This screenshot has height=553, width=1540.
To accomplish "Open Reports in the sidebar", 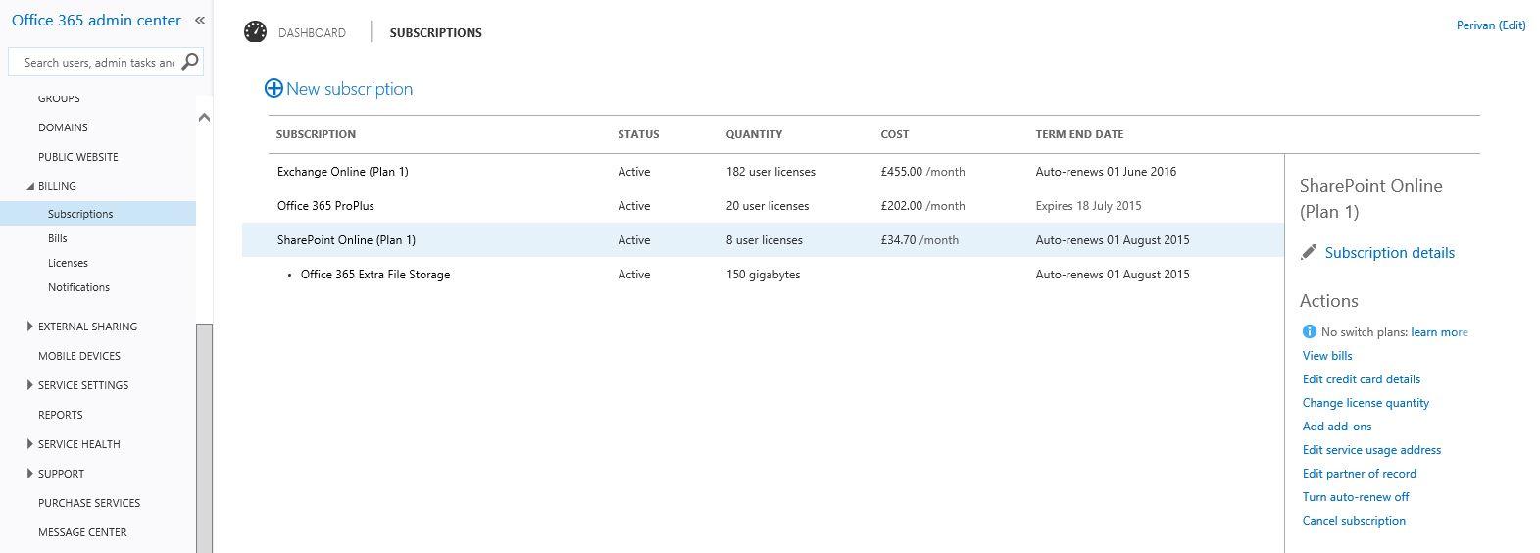I will (x=61, y=415).
